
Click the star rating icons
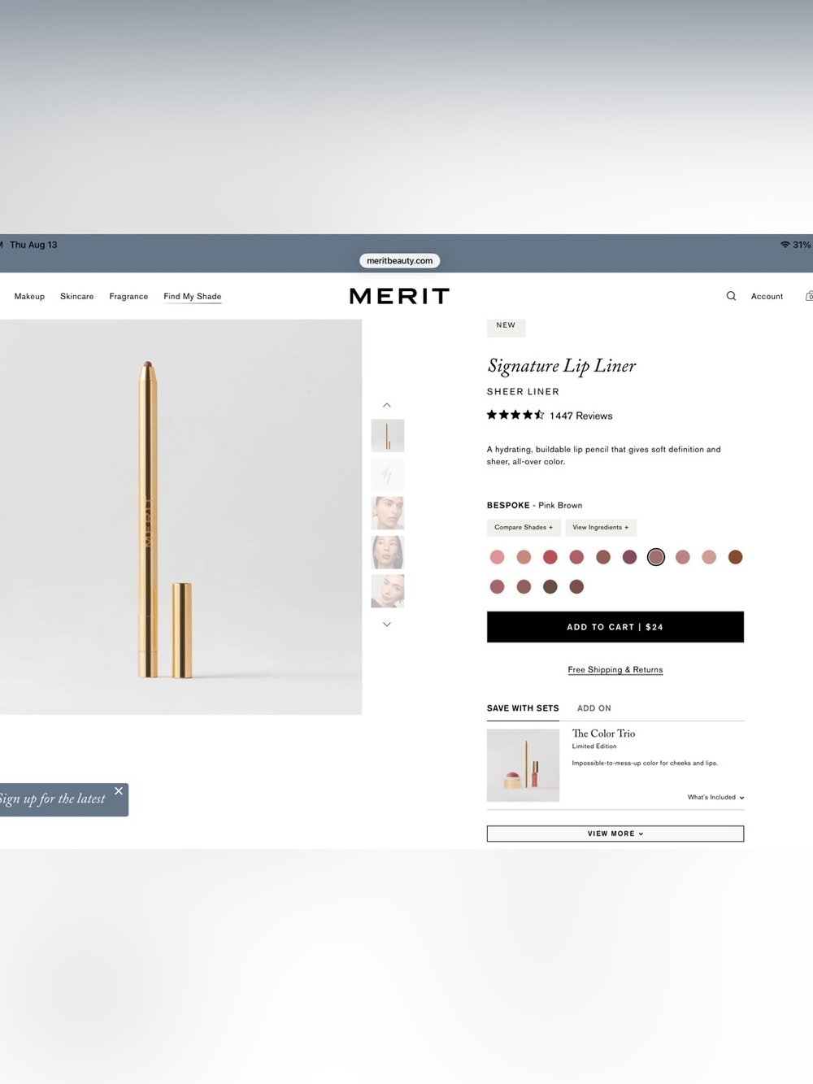(x=515, y=415)
